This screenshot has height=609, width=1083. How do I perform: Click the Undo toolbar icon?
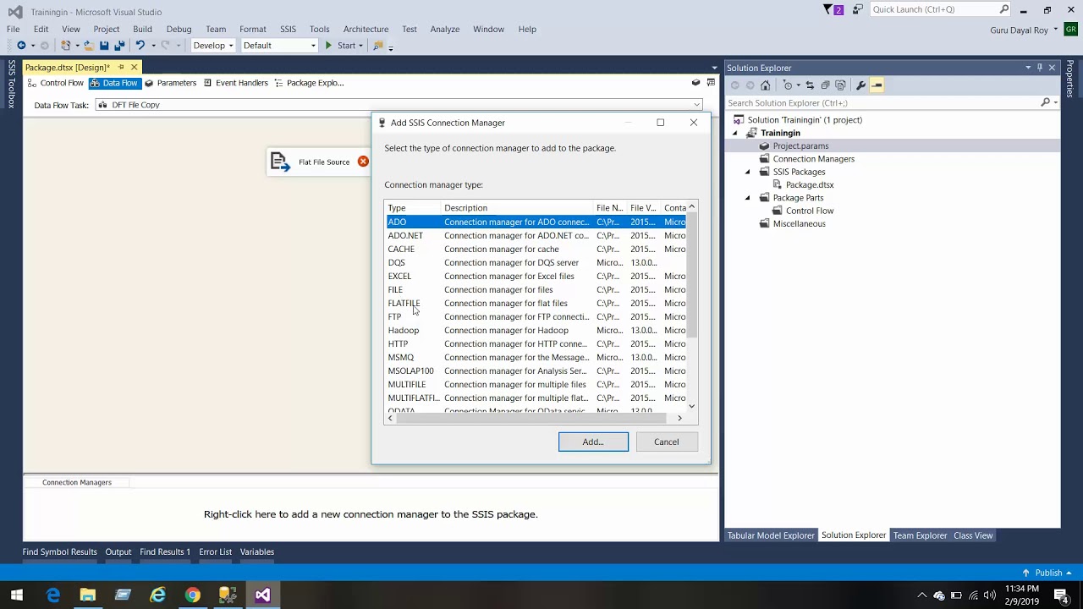140,46
